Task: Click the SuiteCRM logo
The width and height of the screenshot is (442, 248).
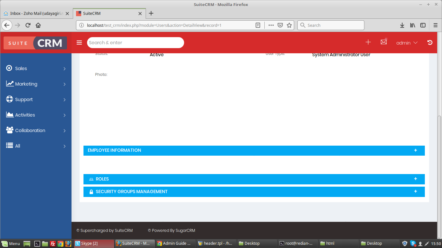Action: pyautogui.click(x=35, y=43)
